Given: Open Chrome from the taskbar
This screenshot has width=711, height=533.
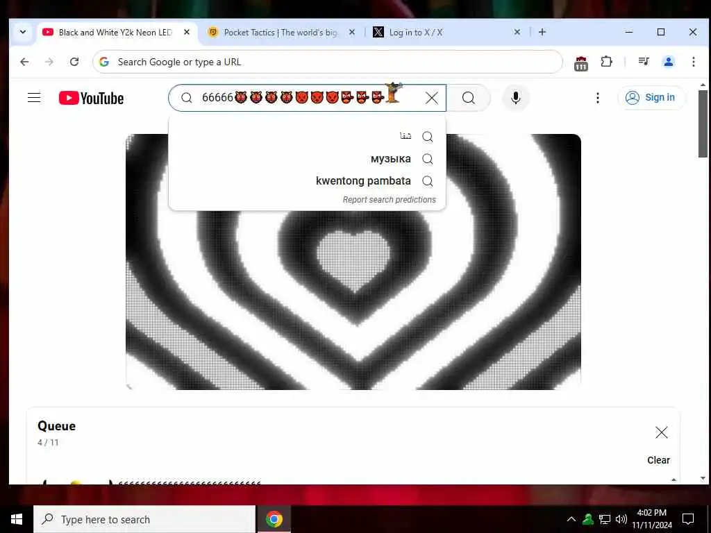Looking at the screenshot, I should point(274,519).
